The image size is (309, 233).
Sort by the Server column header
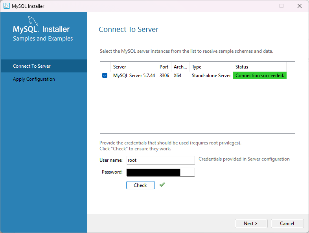coord(134,67)
